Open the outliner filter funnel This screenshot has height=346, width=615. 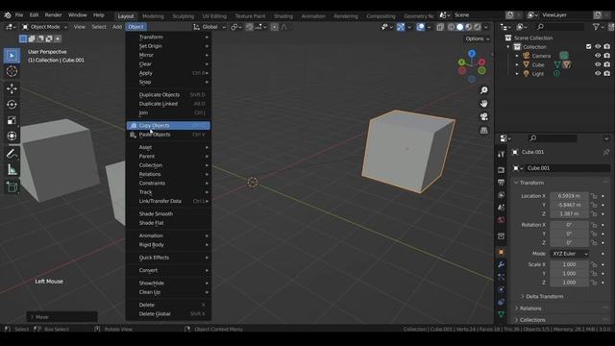pos(596,27)
